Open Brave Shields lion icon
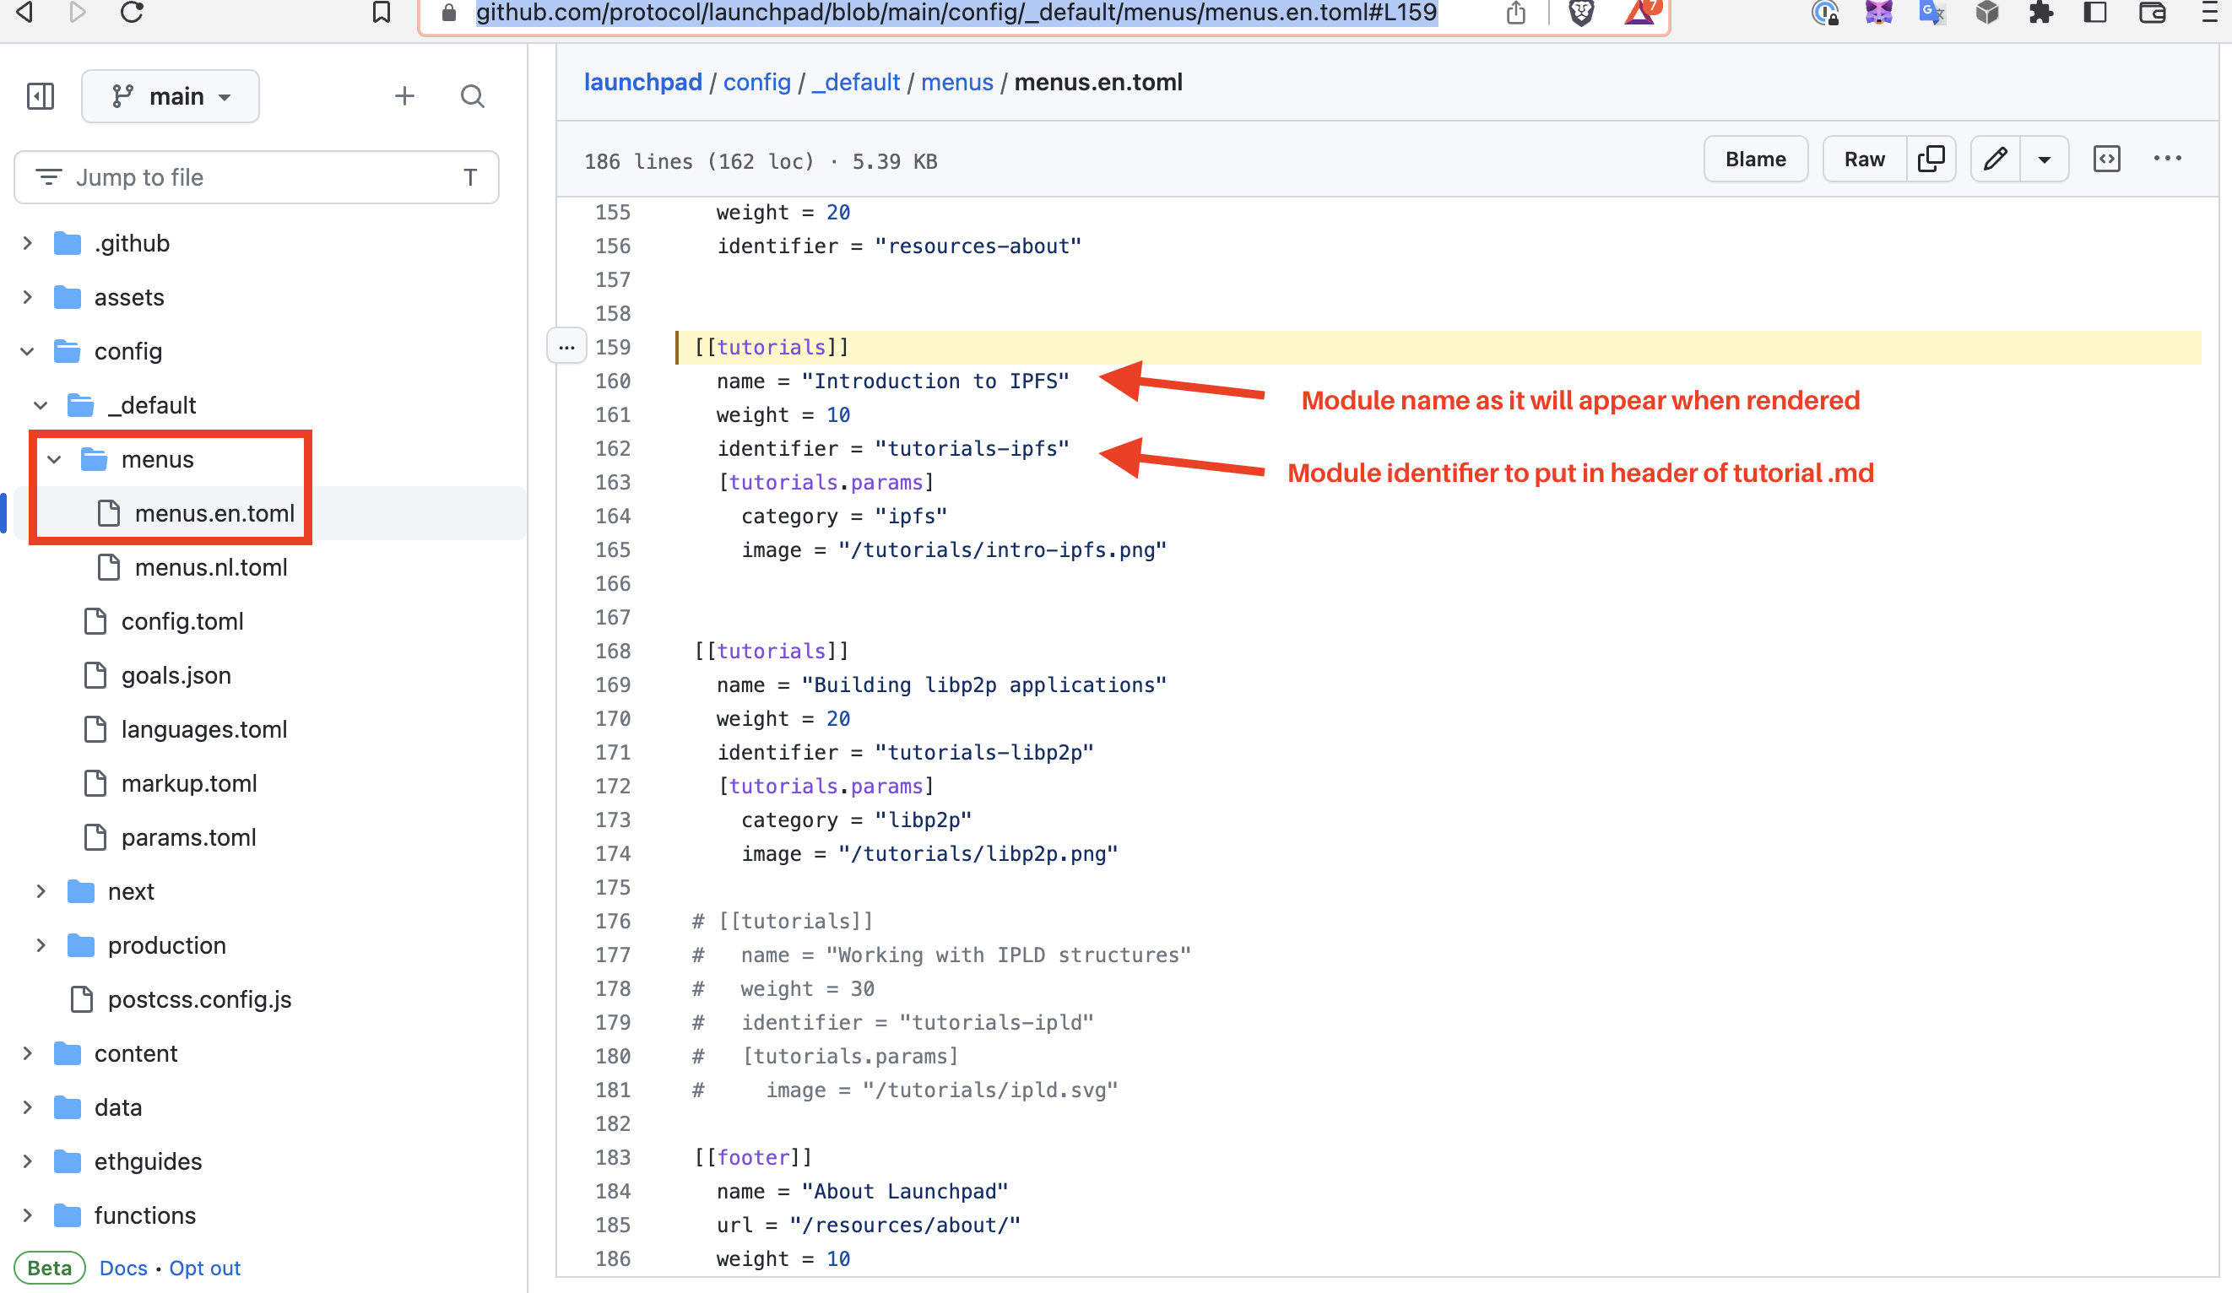Viewport: 2232px width, 1293px height. (1581, 13)
